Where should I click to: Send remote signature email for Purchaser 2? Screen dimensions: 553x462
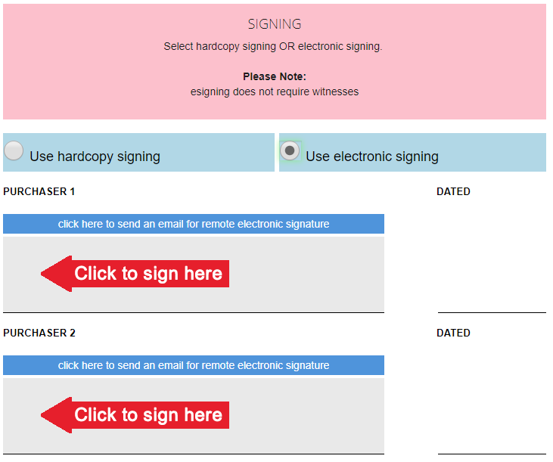[194, 365]
